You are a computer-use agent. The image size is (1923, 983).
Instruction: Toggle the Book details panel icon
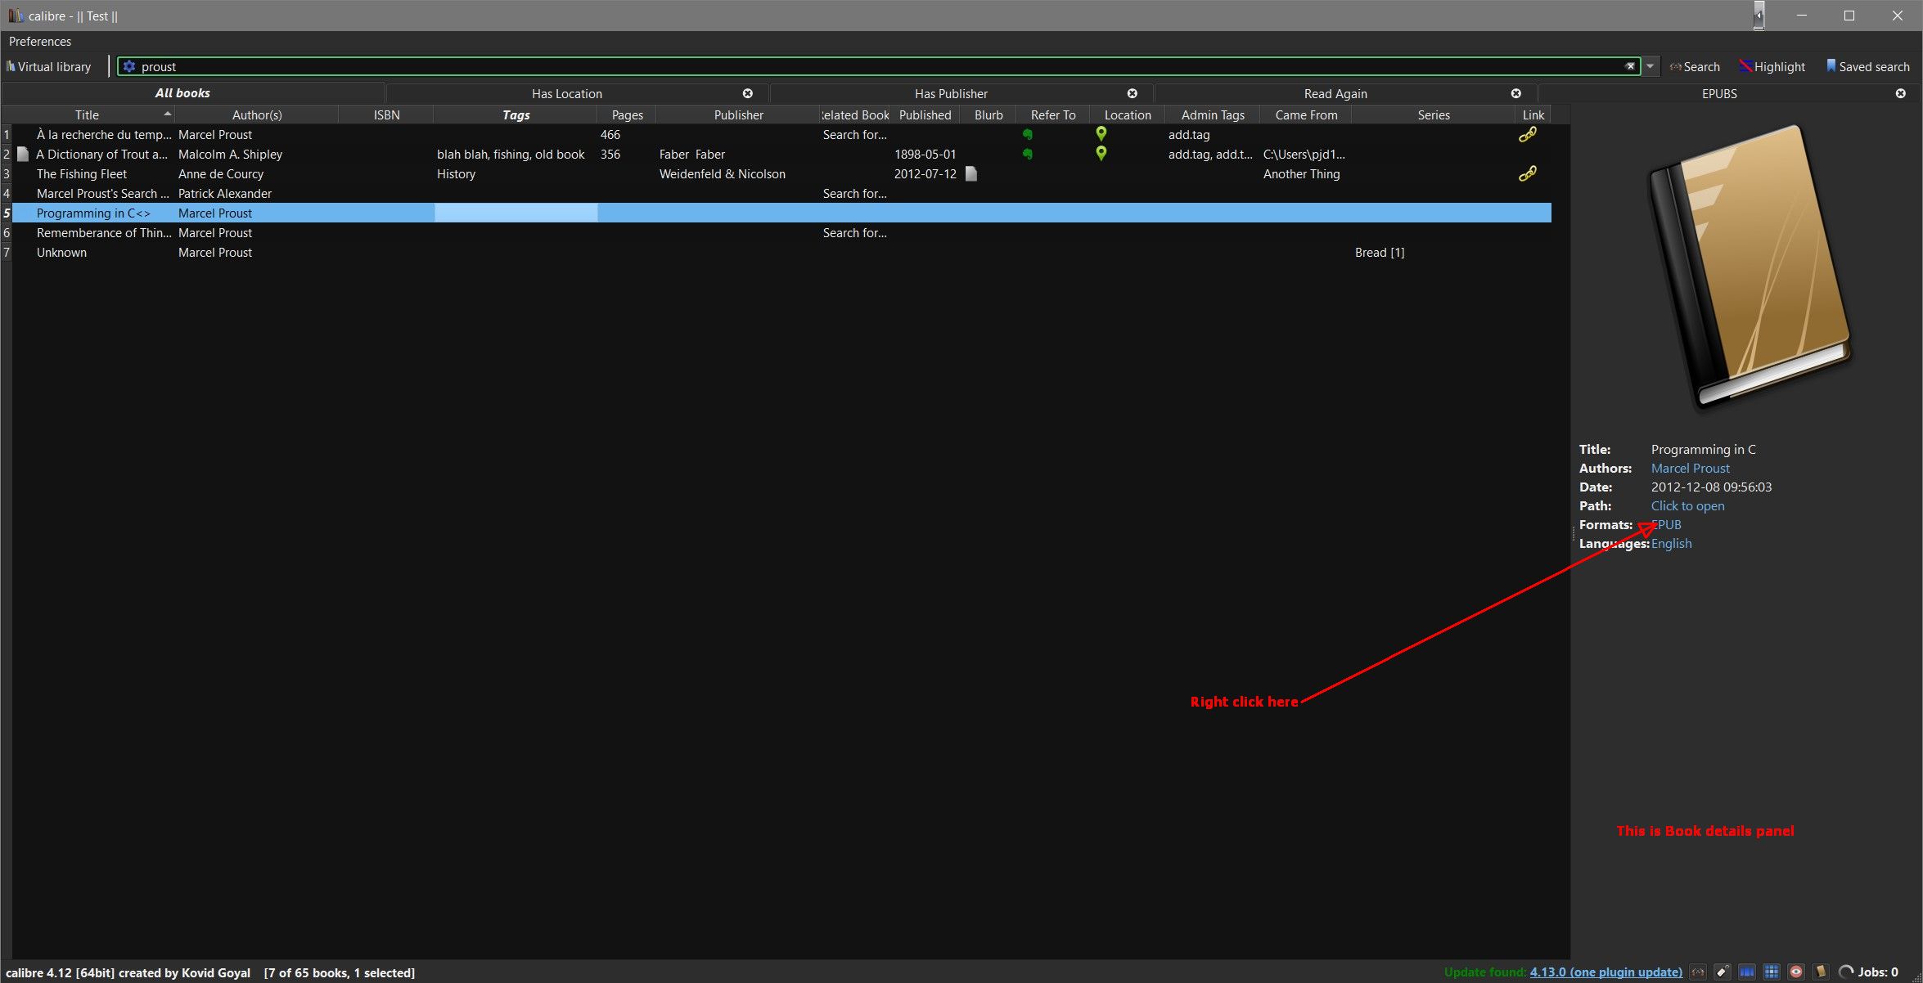pos(1821,972)
